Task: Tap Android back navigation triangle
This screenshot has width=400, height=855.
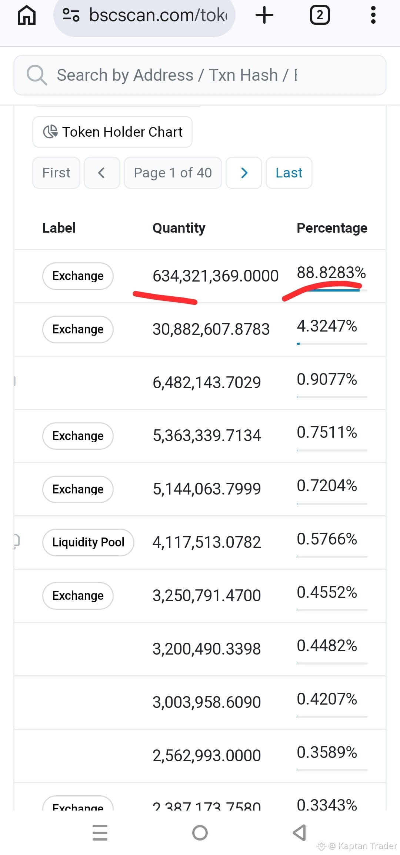Action: click(x=299, y=833)
